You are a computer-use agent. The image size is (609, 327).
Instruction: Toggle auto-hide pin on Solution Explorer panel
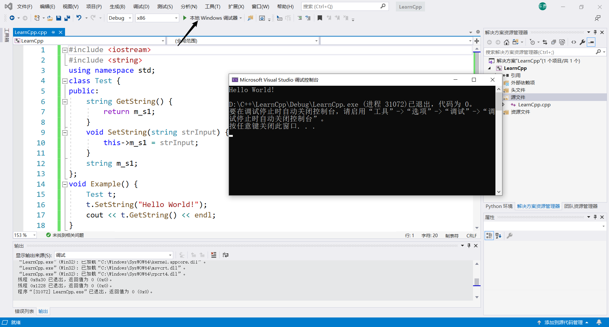595,32
